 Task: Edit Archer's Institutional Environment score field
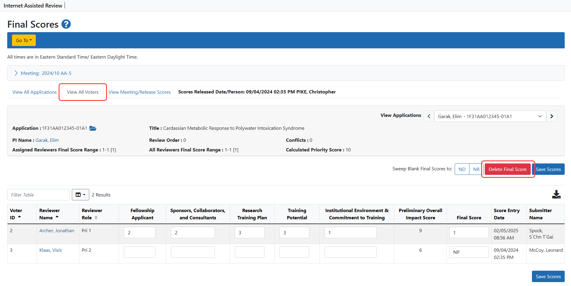pyautogui.click(x=350, y=233)
